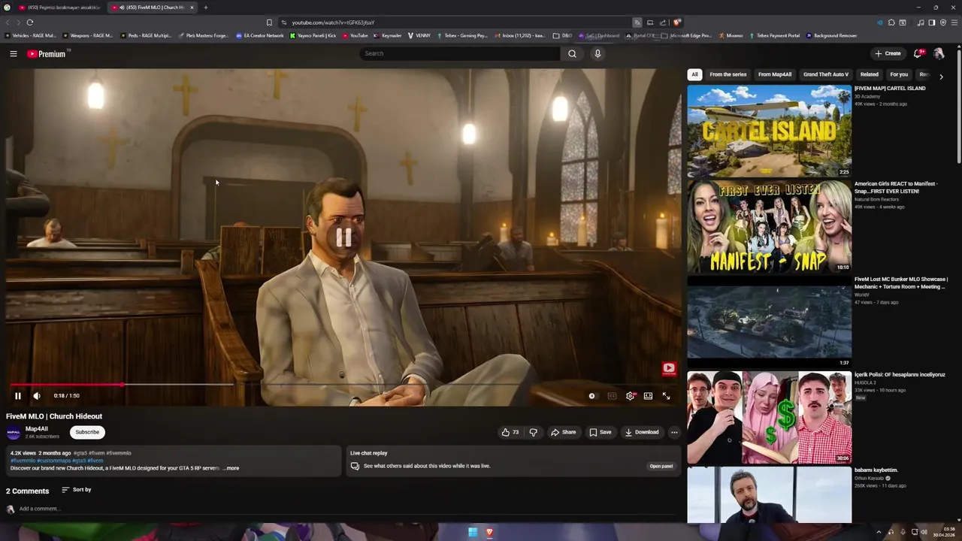
Task: Select the From the series chip
Action: pos(728,74)
